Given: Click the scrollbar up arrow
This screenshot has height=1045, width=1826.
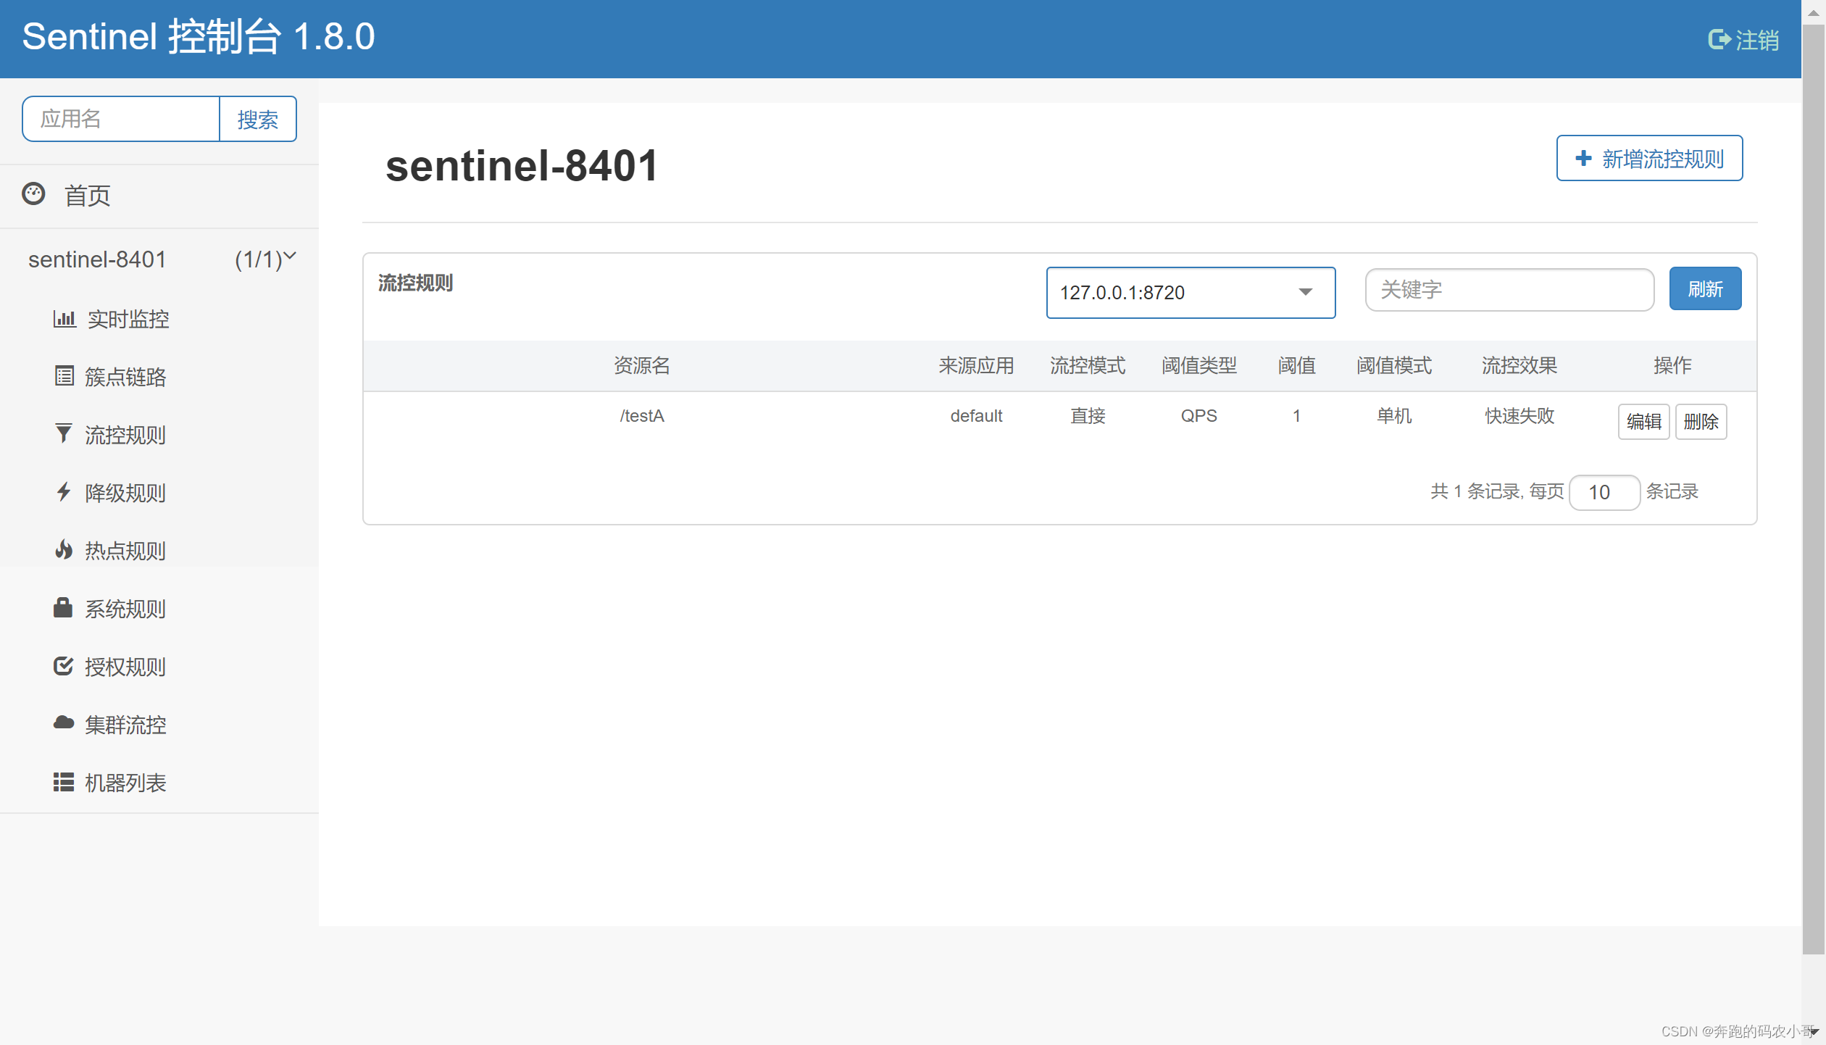Looking at the screenshot, I should 1814,12.
